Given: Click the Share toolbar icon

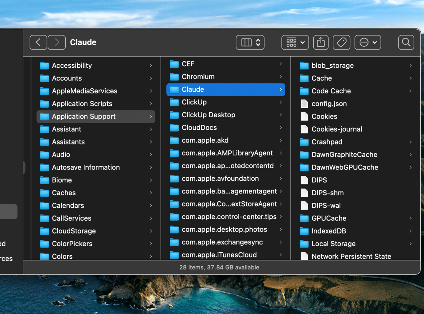Looking at the screenshot, I should pos(321,42).
